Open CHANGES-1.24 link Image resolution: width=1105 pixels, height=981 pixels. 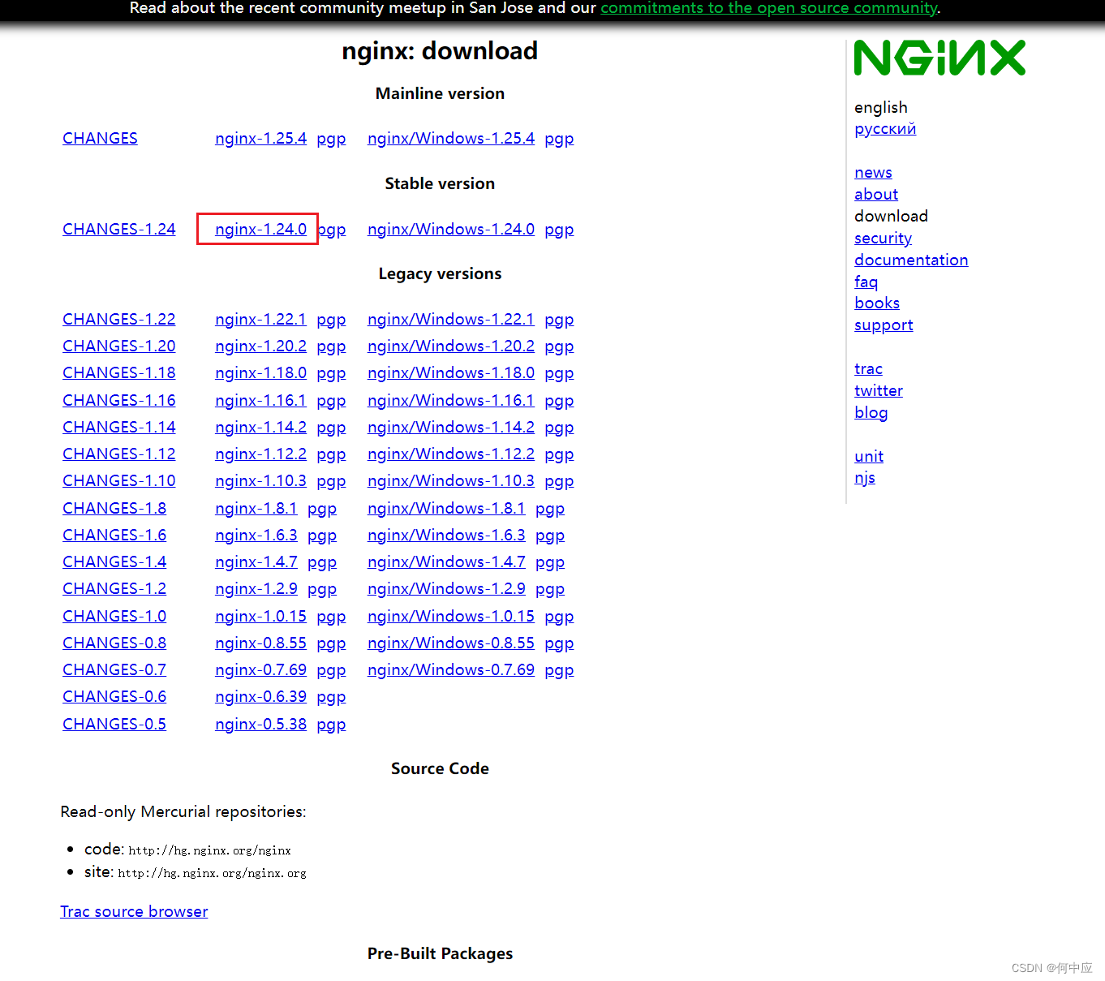pos(119,230)
